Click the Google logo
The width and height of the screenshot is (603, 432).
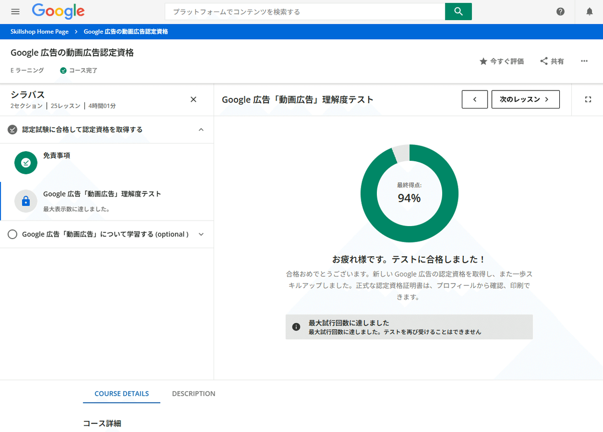point(58,12)
